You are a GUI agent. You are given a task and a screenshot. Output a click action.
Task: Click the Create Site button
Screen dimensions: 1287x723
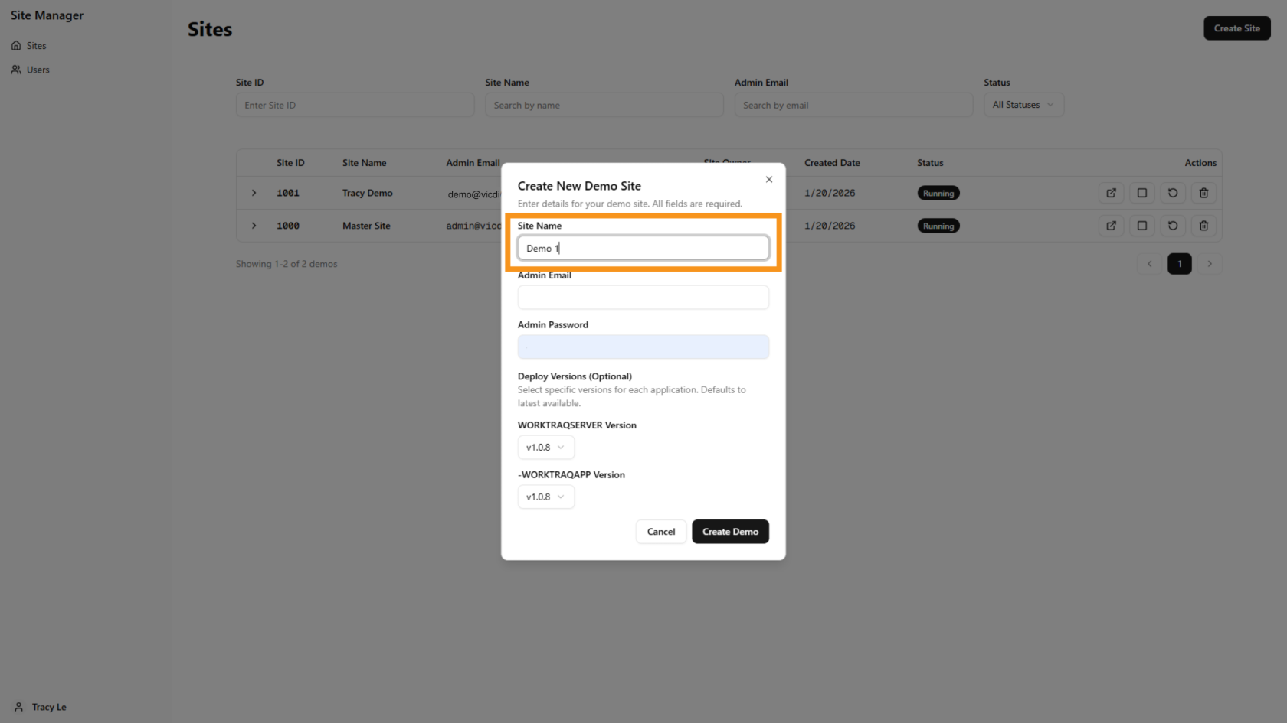1236,28
